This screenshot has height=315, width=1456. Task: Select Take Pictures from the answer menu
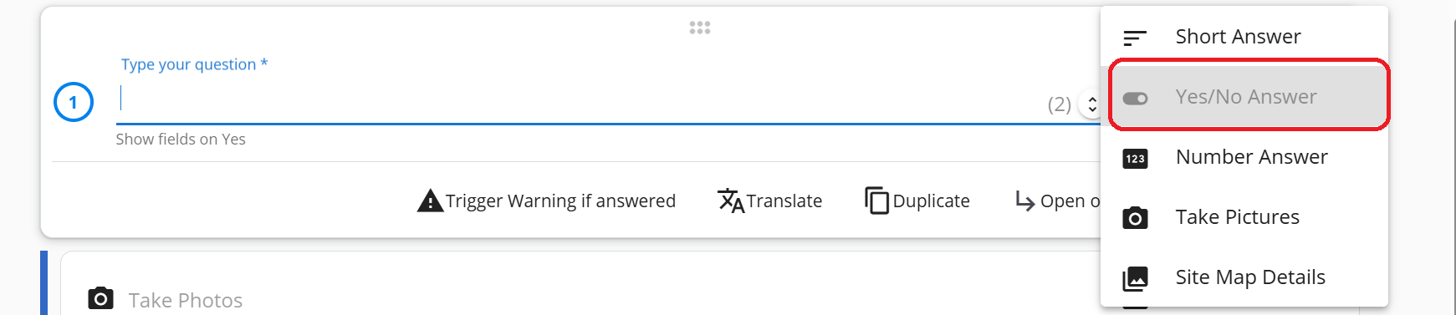[x=1244, y=217]
